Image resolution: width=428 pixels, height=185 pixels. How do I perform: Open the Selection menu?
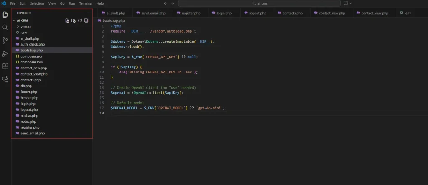[x=37, y=3]
